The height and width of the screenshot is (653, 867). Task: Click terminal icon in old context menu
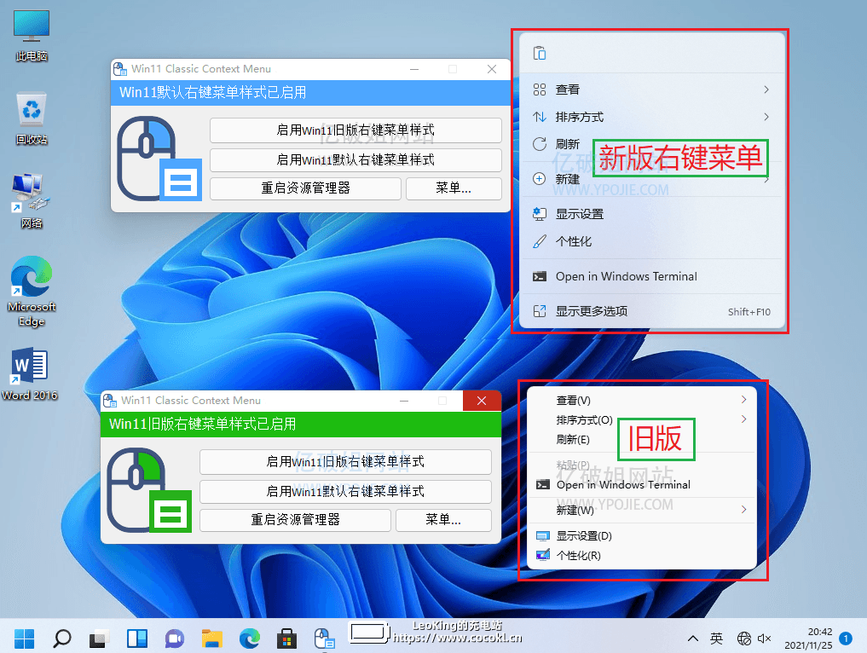pyautogui.click(x=543, y=484)
